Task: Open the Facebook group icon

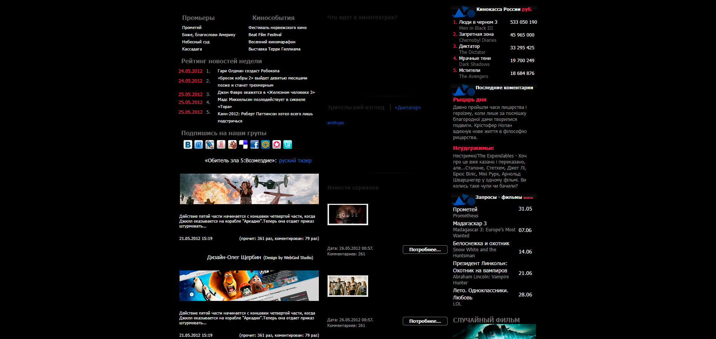Action: tap(254, 145)
